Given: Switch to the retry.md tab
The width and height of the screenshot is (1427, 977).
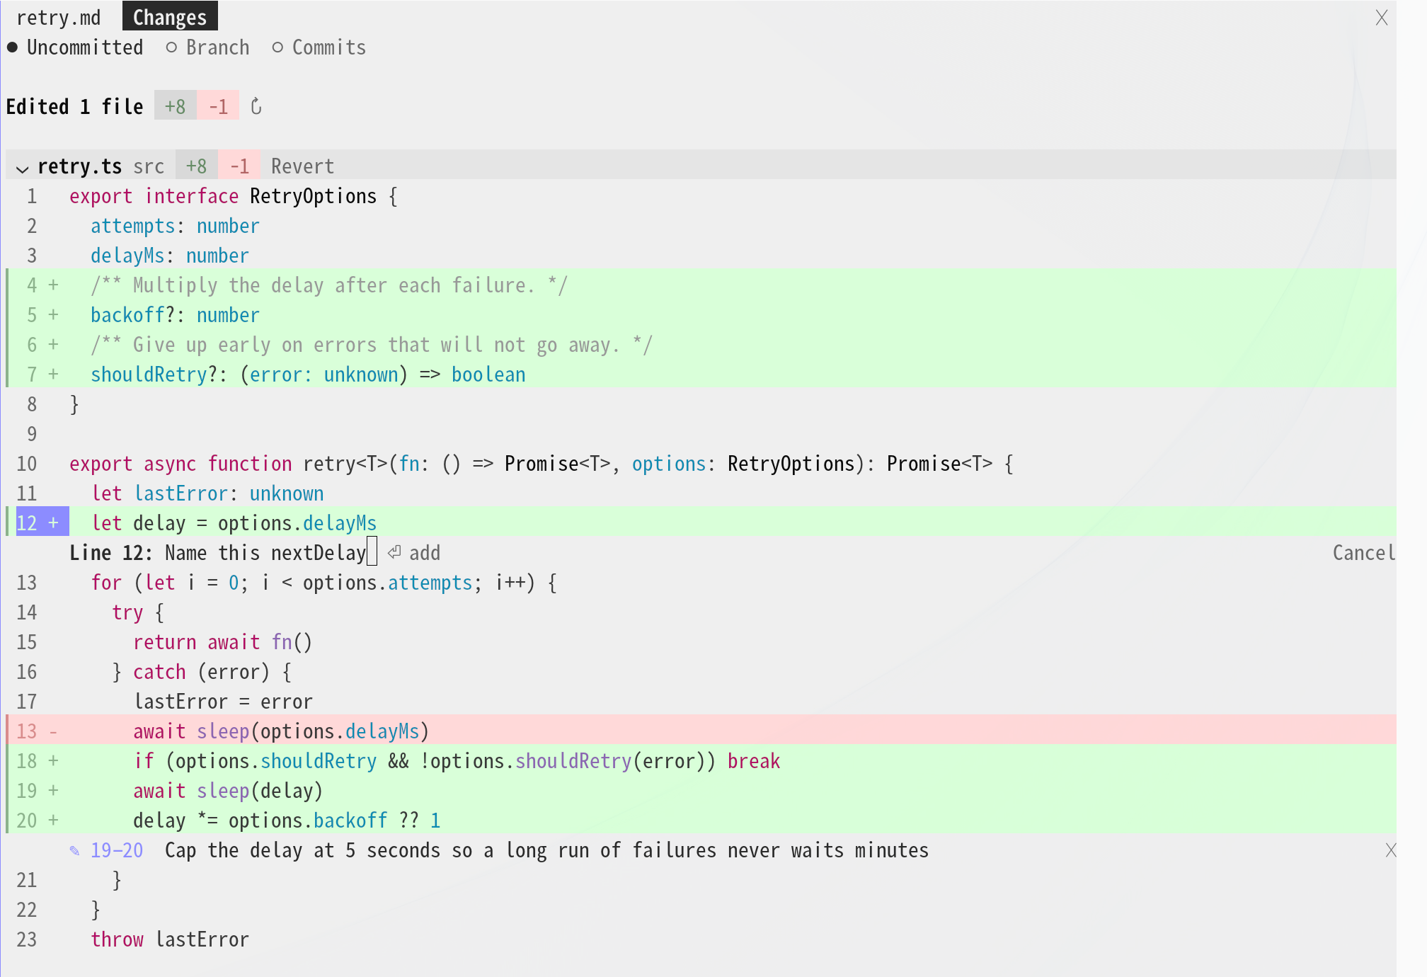Looking at the screenshot, I should (59, 17).
